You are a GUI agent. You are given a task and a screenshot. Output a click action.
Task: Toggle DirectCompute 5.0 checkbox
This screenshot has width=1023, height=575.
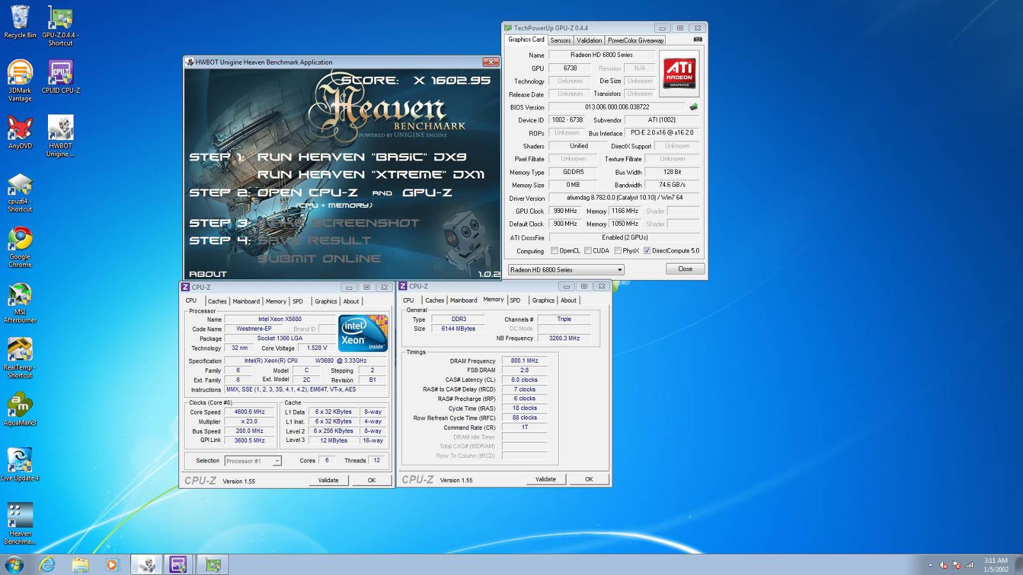pos(647,251)
